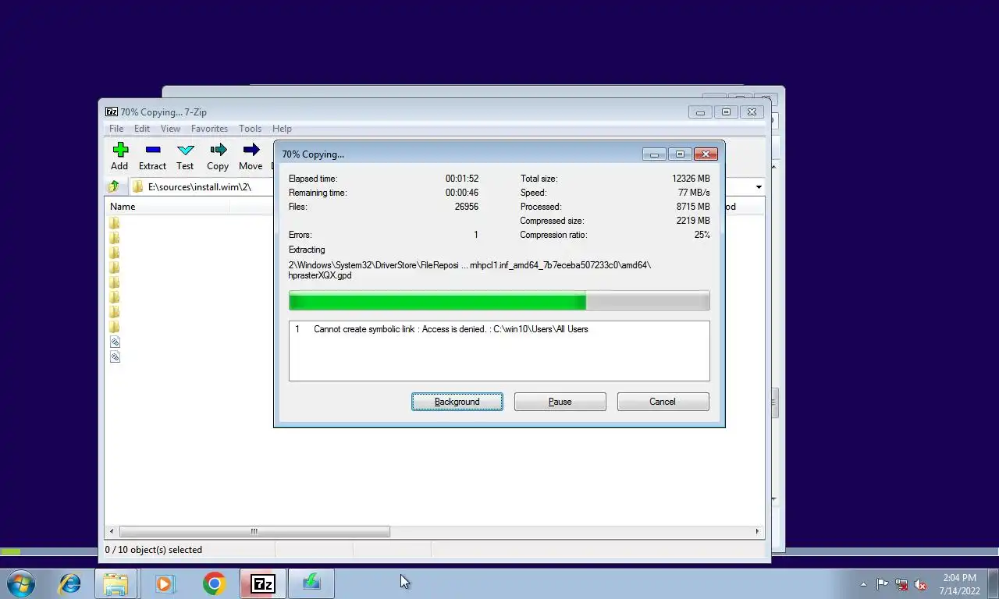Image resolution: width=999 pixels, height=599 pixels.
Task: Click the green copying progress bar
Action: point(499,301)
